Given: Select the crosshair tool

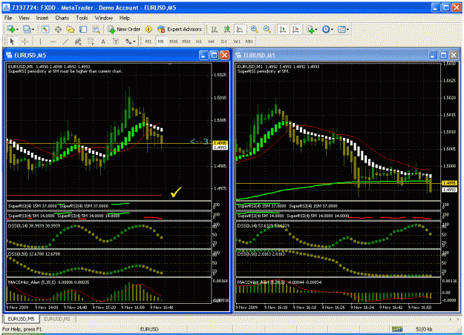Looking at the screenshot, I should [x=24, y=42].
